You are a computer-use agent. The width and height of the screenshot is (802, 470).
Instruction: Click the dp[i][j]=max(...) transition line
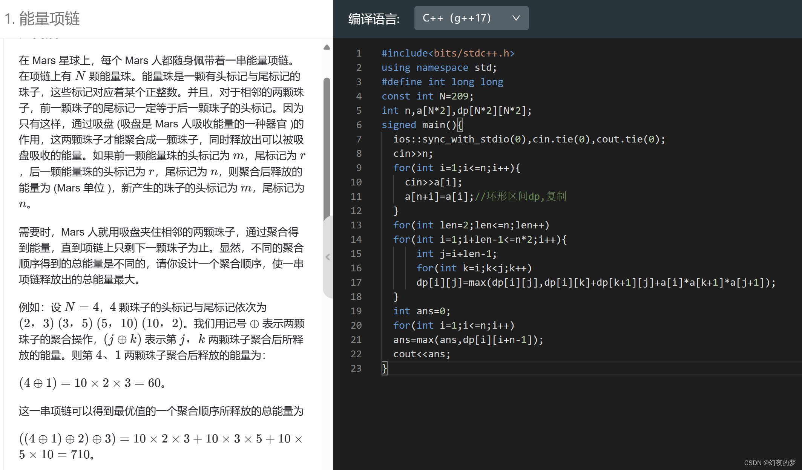[596, 282]
